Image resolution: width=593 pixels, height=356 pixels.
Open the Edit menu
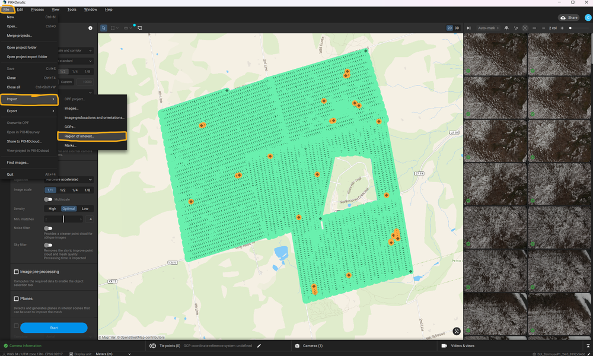pyautogui.click(x=20, y=9)
